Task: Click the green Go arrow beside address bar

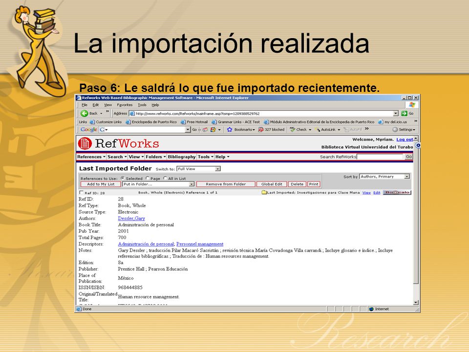Action: (404, 113)
